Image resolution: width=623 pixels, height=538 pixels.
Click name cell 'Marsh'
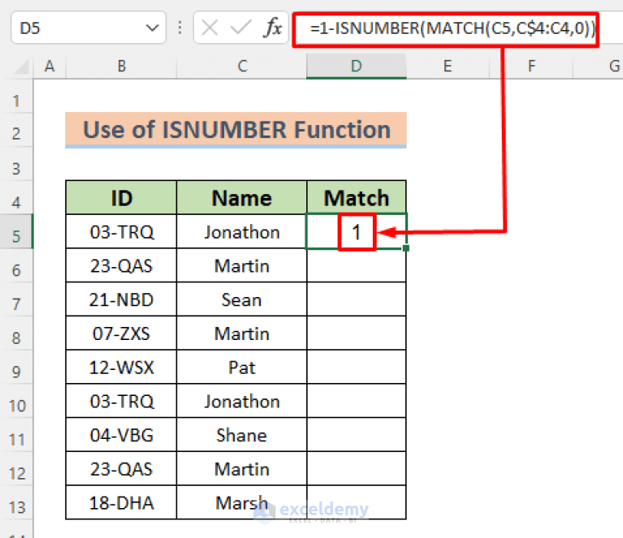click(242, 502)
